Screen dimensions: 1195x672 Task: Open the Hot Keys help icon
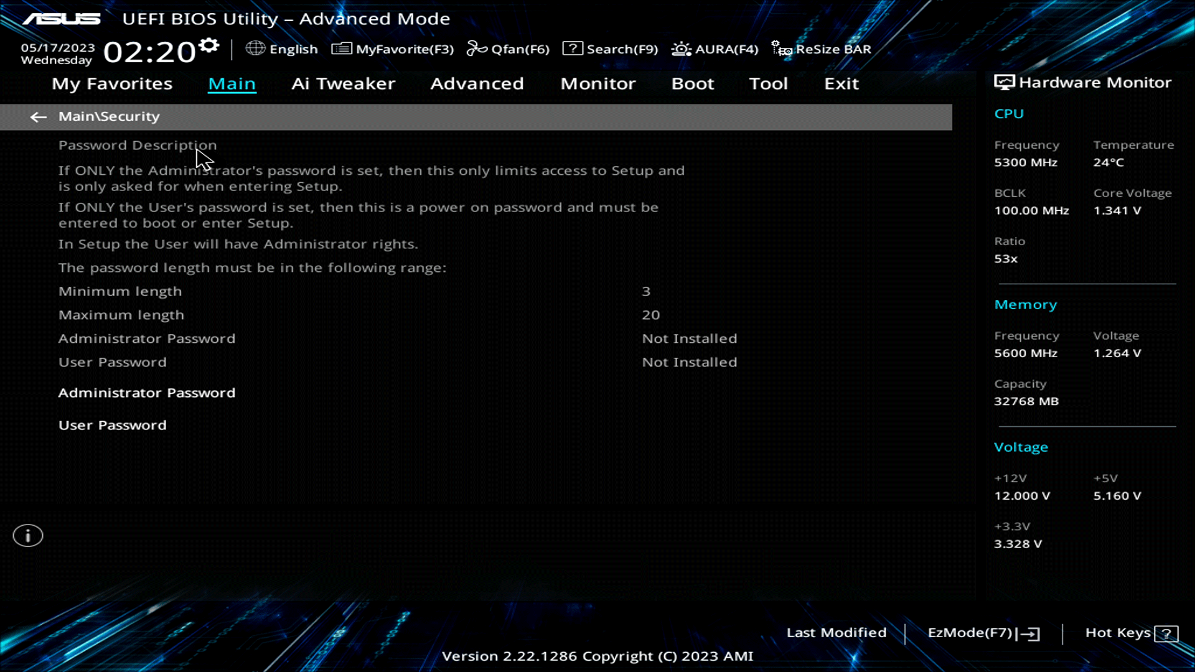(x=1166, y=633)
